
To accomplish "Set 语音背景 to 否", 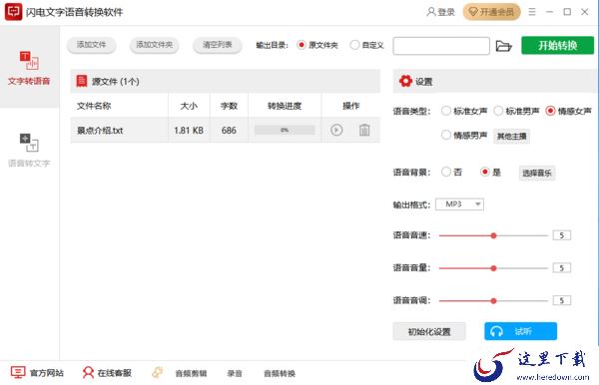I will 446,173.
